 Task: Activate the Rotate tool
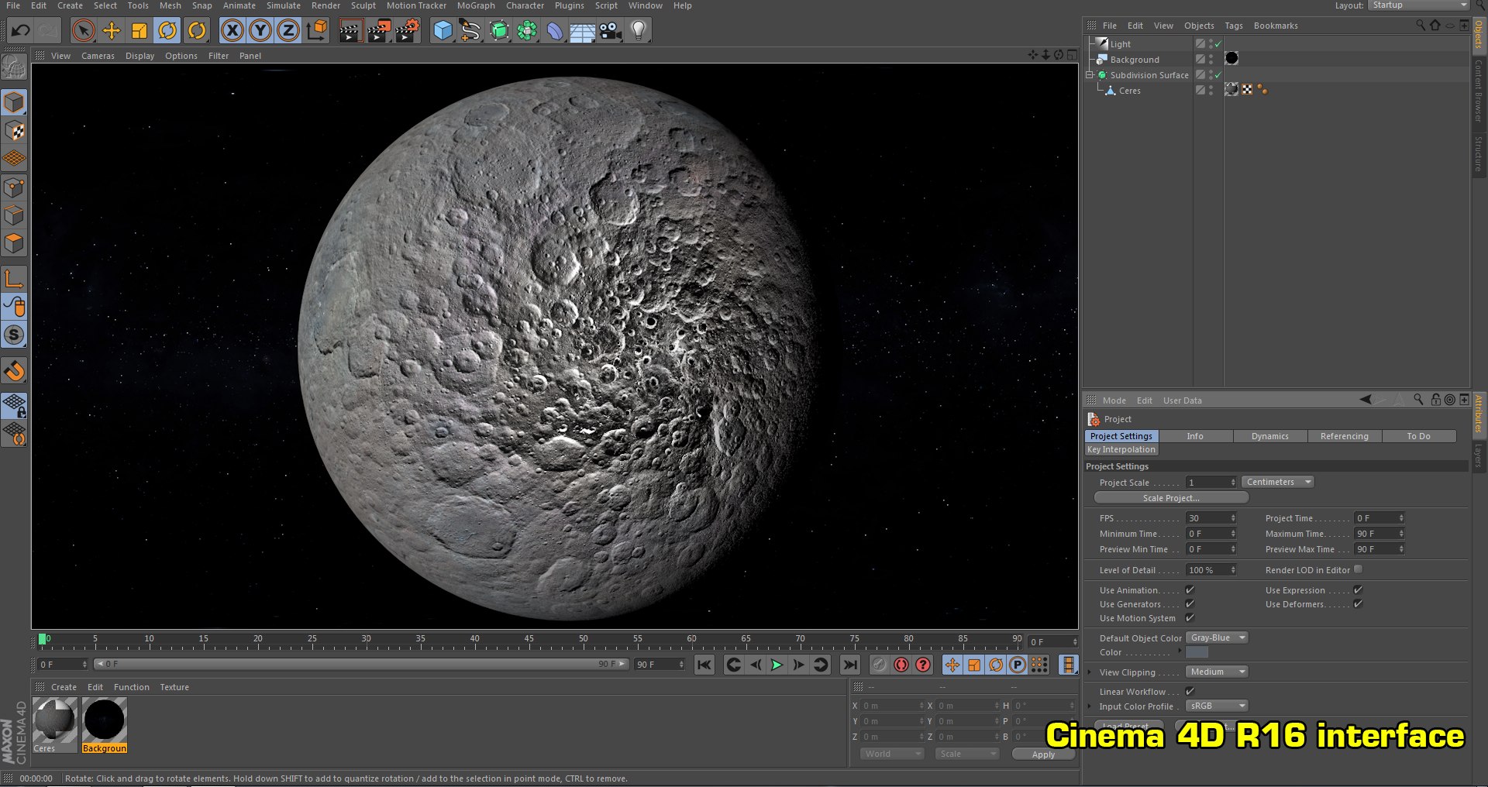point(167,31)
